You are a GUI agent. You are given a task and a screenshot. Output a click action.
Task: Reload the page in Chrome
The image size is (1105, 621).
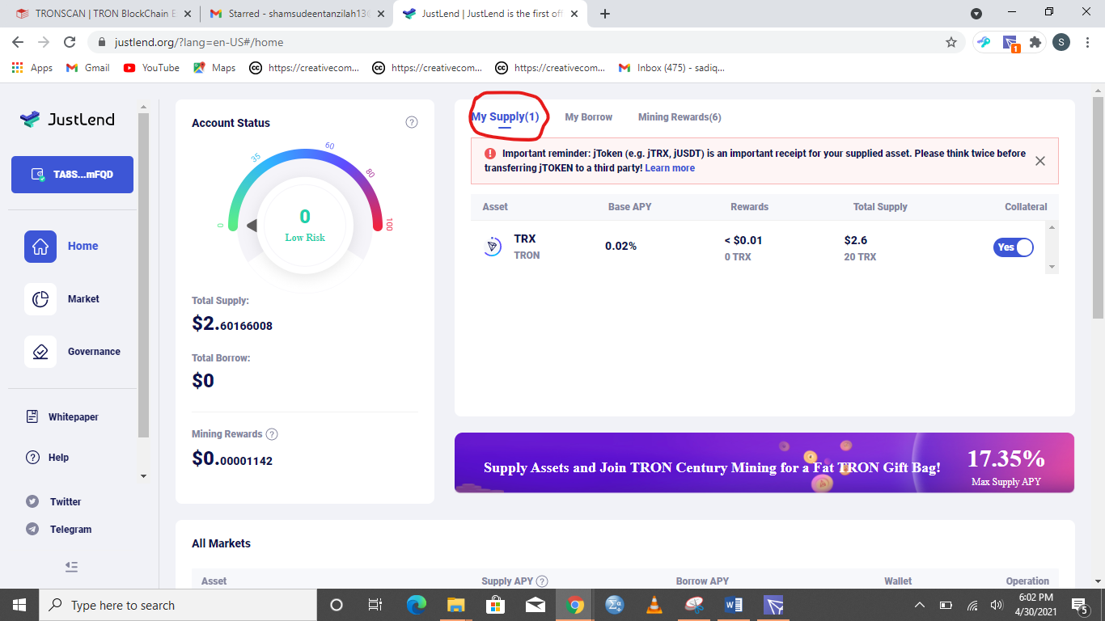(70, 42)
